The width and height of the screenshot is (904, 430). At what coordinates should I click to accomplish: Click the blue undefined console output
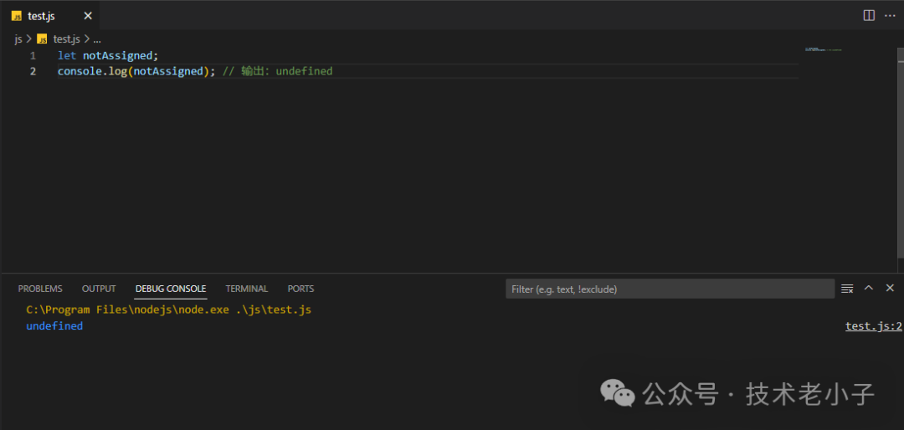[x=54, y=326]
